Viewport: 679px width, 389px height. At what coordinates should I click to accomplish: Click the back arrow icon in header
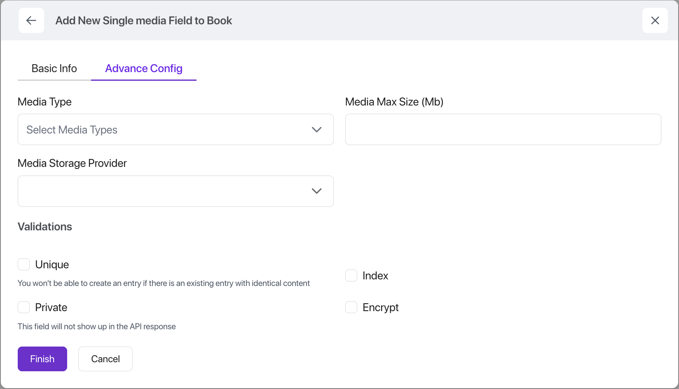[x=31, y=21]
